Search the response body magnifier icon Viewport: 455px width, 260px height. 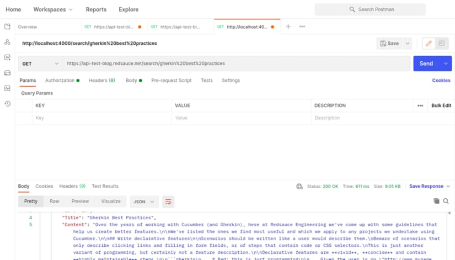pyautogui.click(x=446, y=201)
